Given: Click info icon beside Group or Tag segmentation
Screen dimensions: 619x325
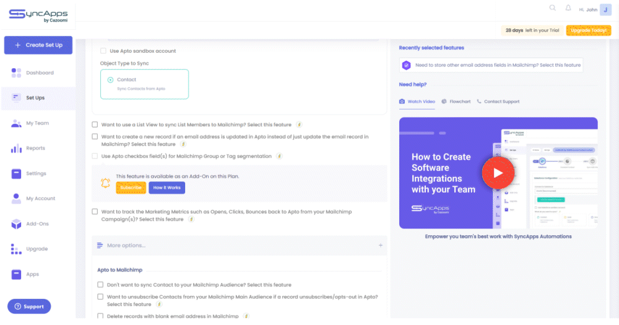Looking at the screenshot, I should click(279, 156).
